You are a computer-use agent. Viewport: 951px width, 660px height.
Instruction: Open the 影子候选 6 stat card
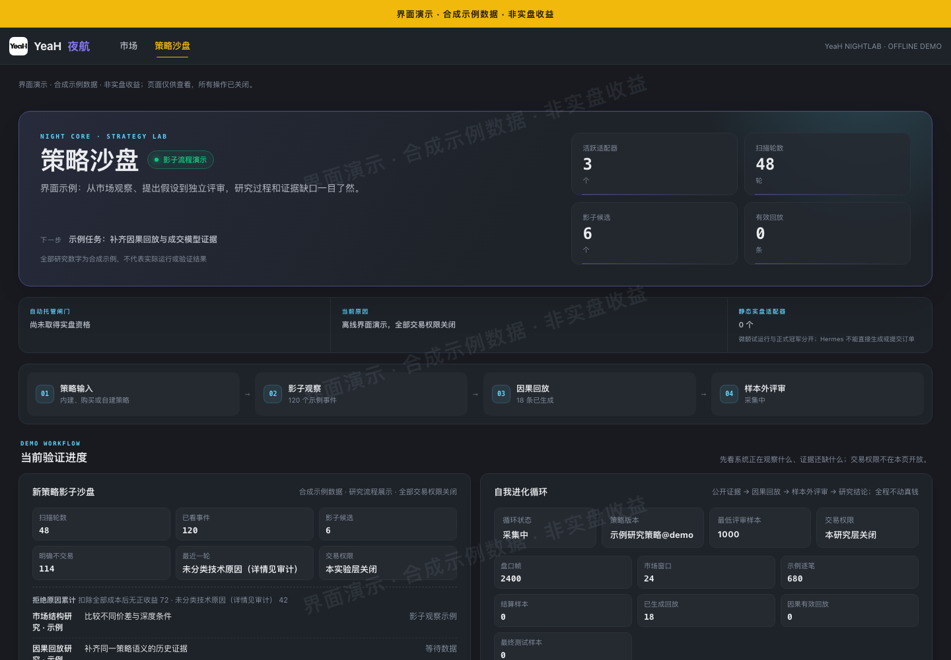click(654, 233)
